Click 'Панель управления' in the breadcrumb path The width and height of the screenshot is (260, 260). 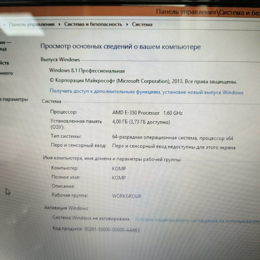point(32,25)
